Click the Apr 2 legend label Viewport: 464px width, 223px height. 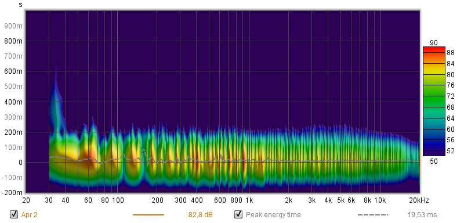click(30, 215)
